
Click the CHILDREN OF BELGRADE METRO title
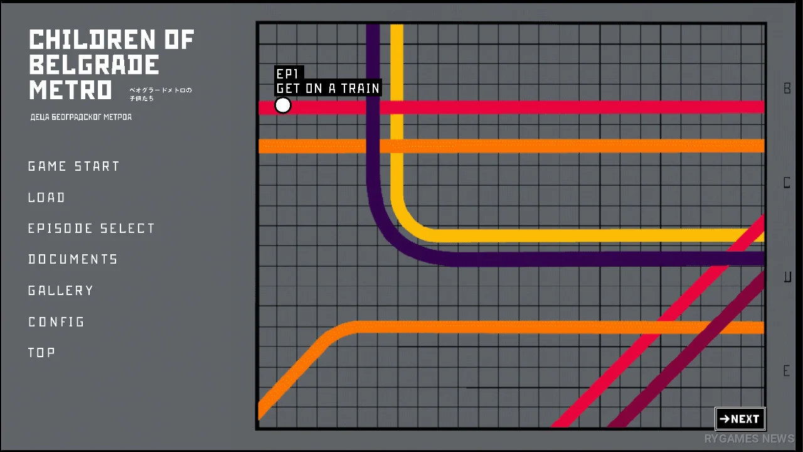click(112, 65)
